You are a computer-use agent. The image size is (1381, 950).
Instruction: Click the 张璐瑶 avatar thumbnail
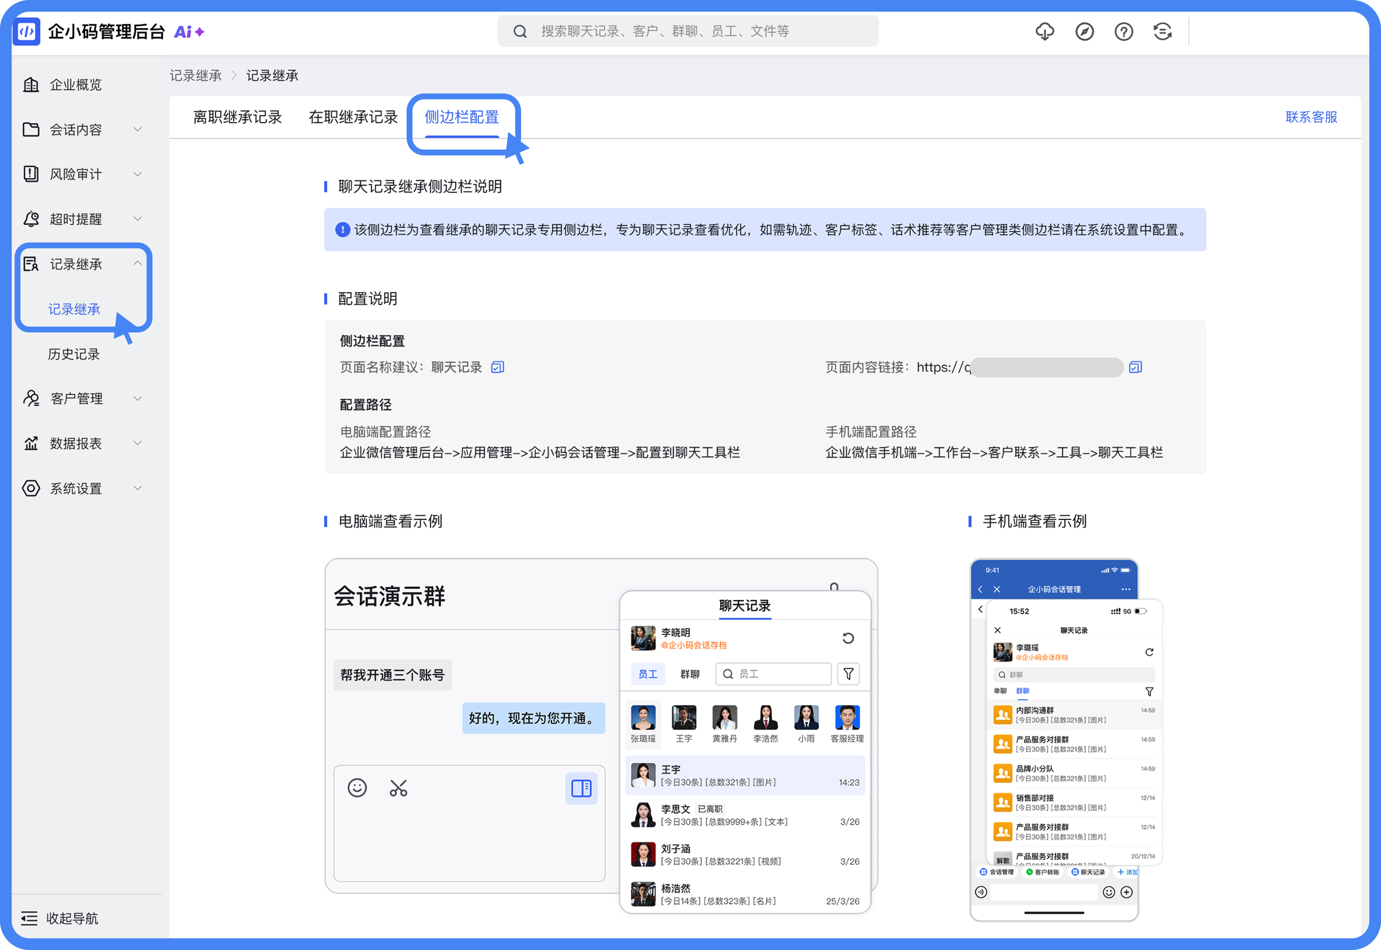[643, 717]
